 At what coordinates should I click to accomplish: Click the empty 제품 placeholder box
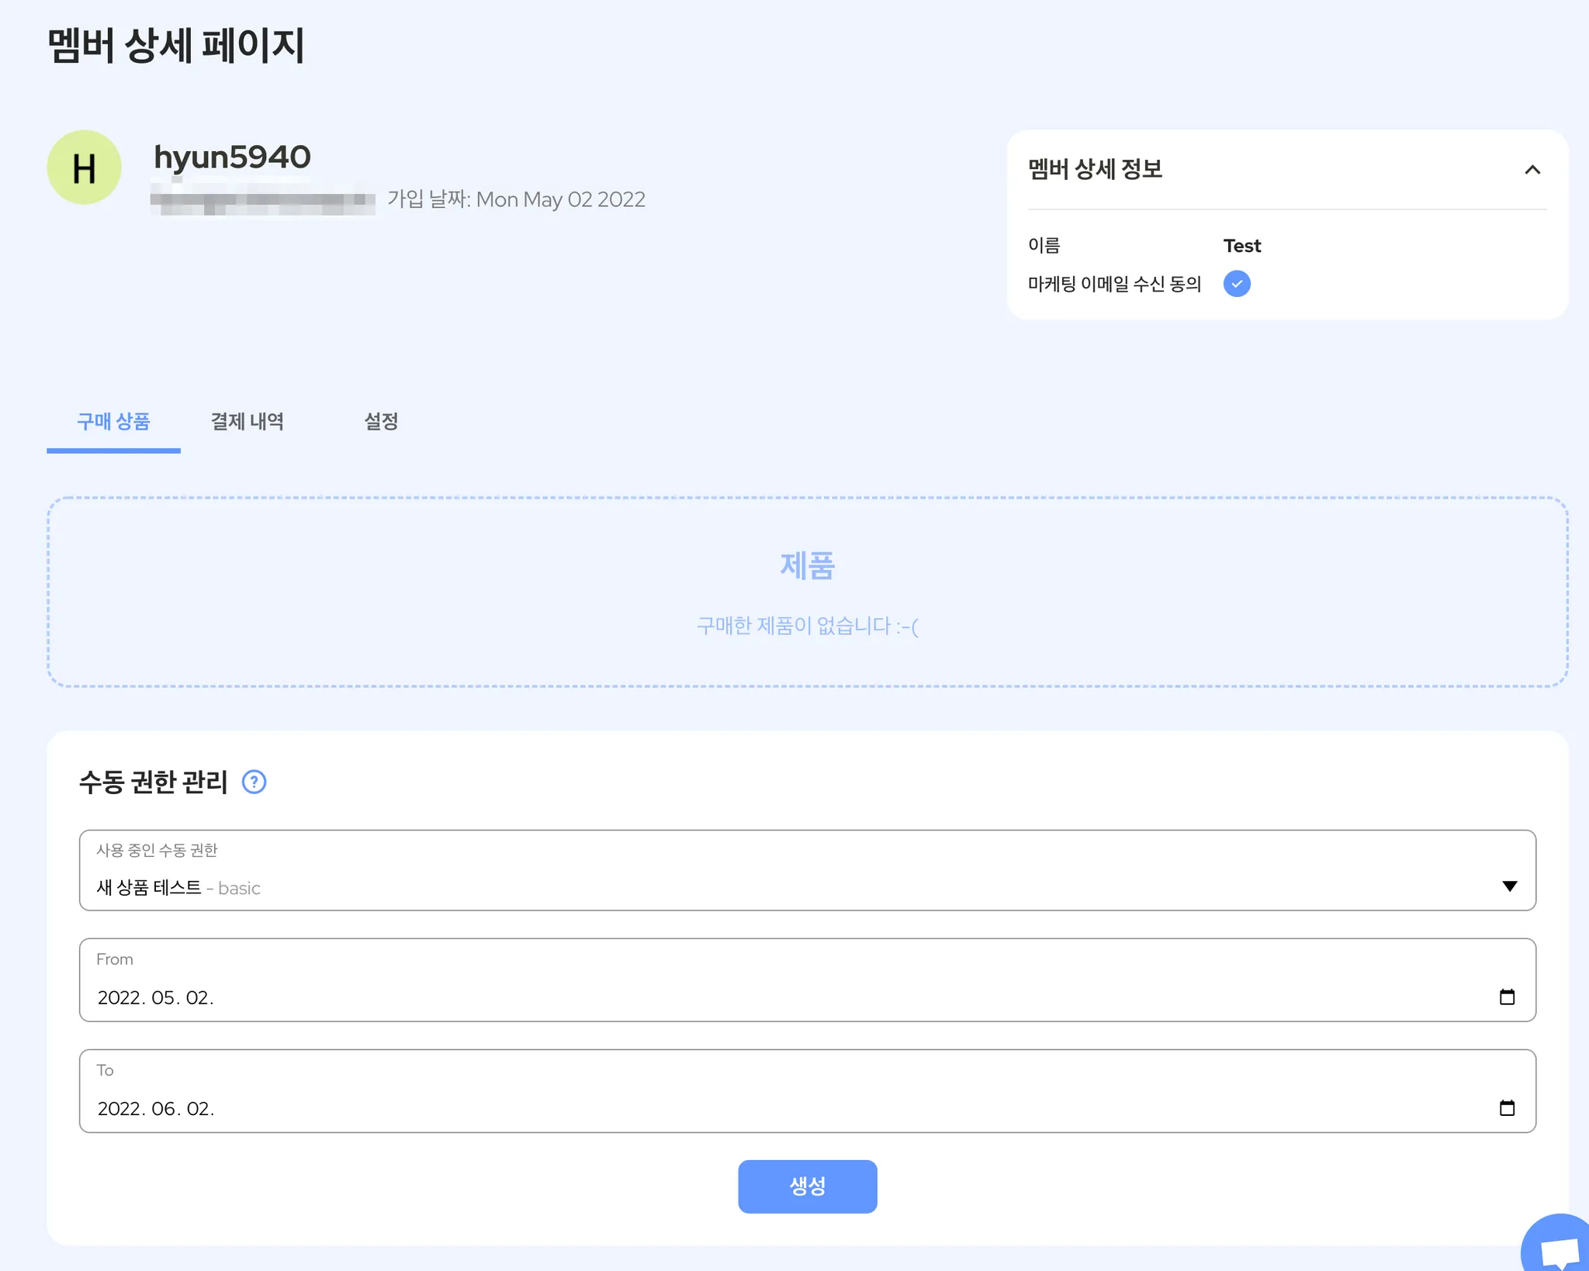[x=807, y=592]
